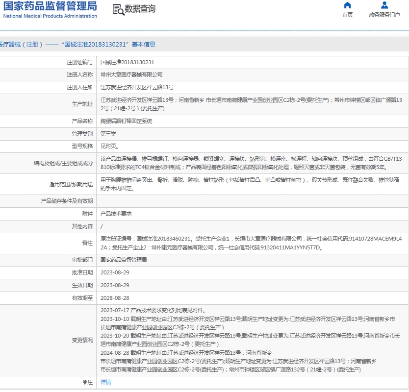Open the 产品技术要求 attachment link
409x392 pixels.
coord(116,214)
